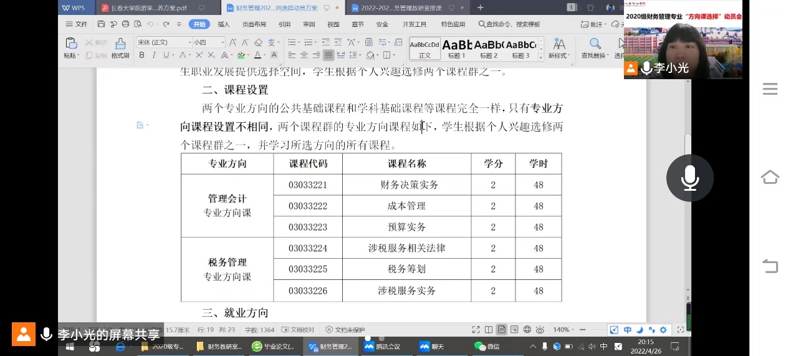Viewport: 791px width, 356px height.
Task: Open the 文件 menu
Action: (77, 24)
